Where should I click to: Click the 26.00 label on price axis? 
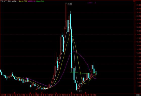pos(138,5)
